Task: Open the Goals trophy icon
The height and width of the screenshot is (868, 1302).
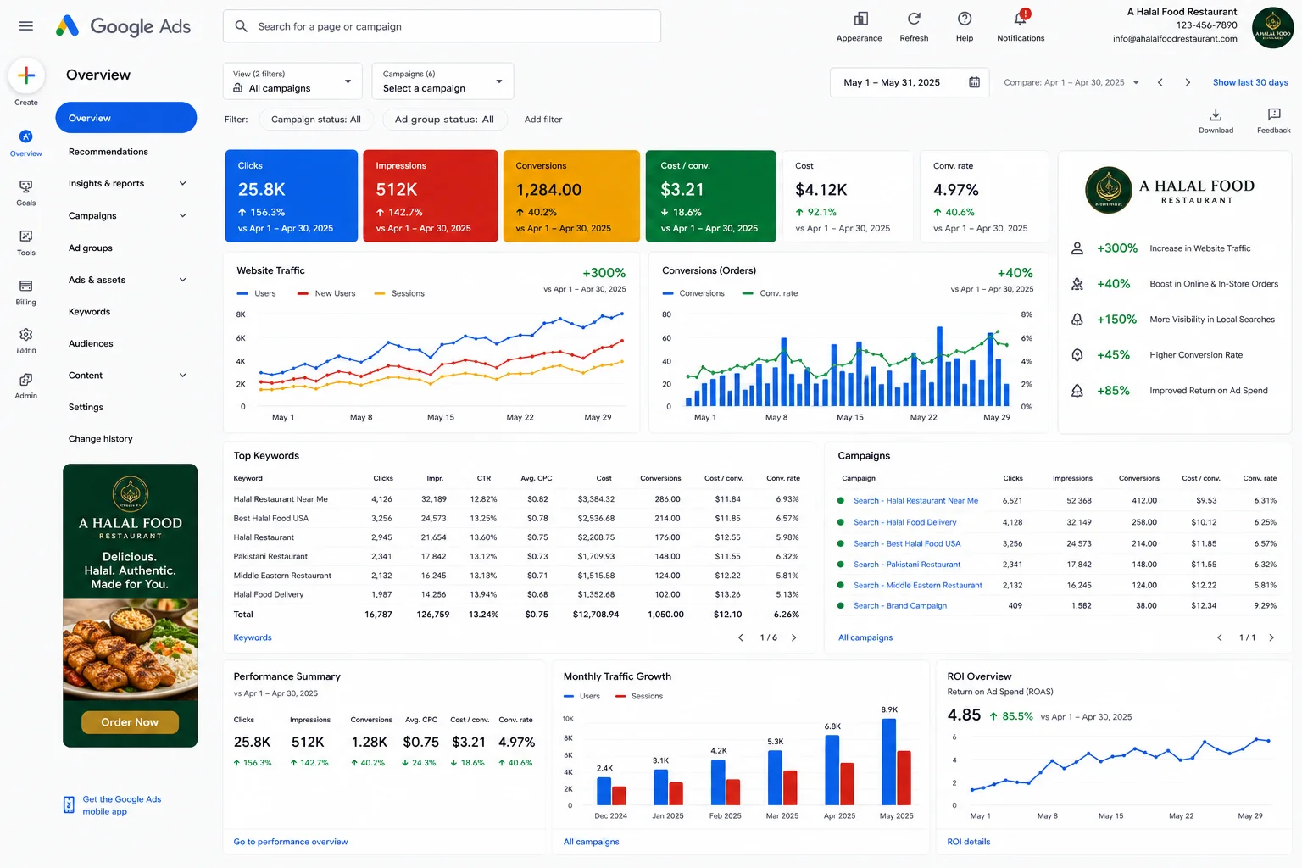Action: tap(26, 186)
